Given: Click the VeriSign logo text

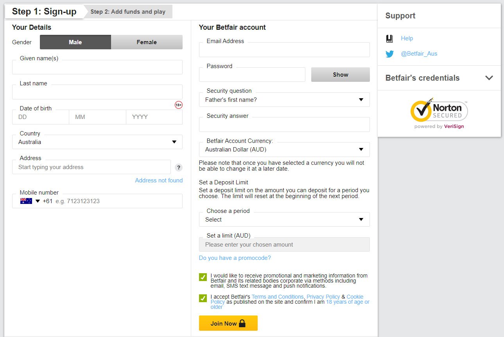Looking at the screenshot, I should click(454, 126).
